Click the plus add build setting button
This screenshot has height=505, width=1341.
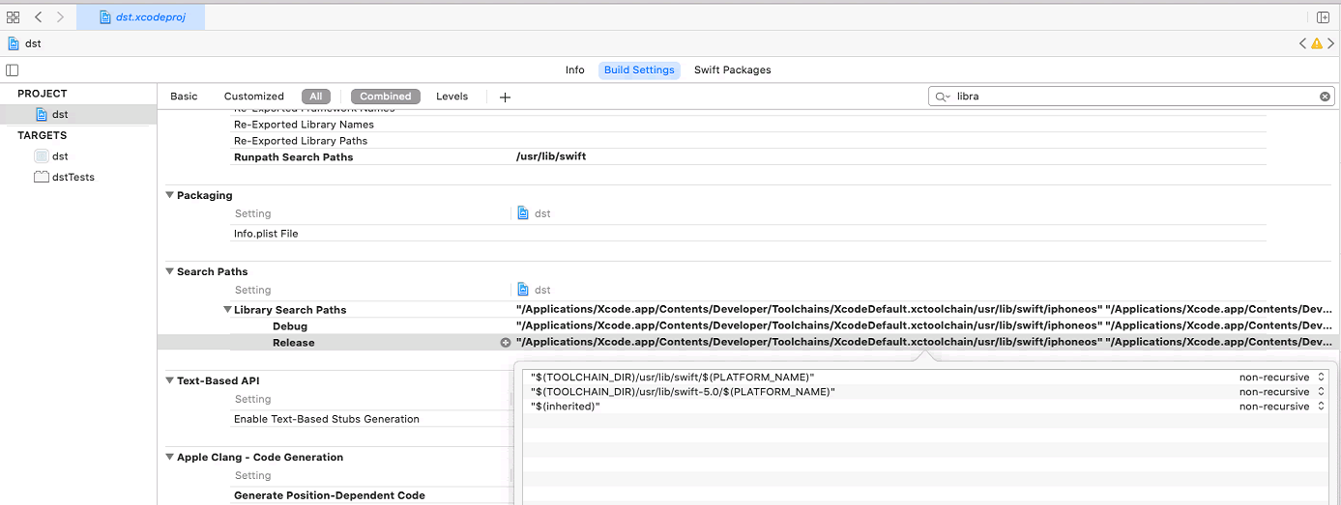click(505, 97)
